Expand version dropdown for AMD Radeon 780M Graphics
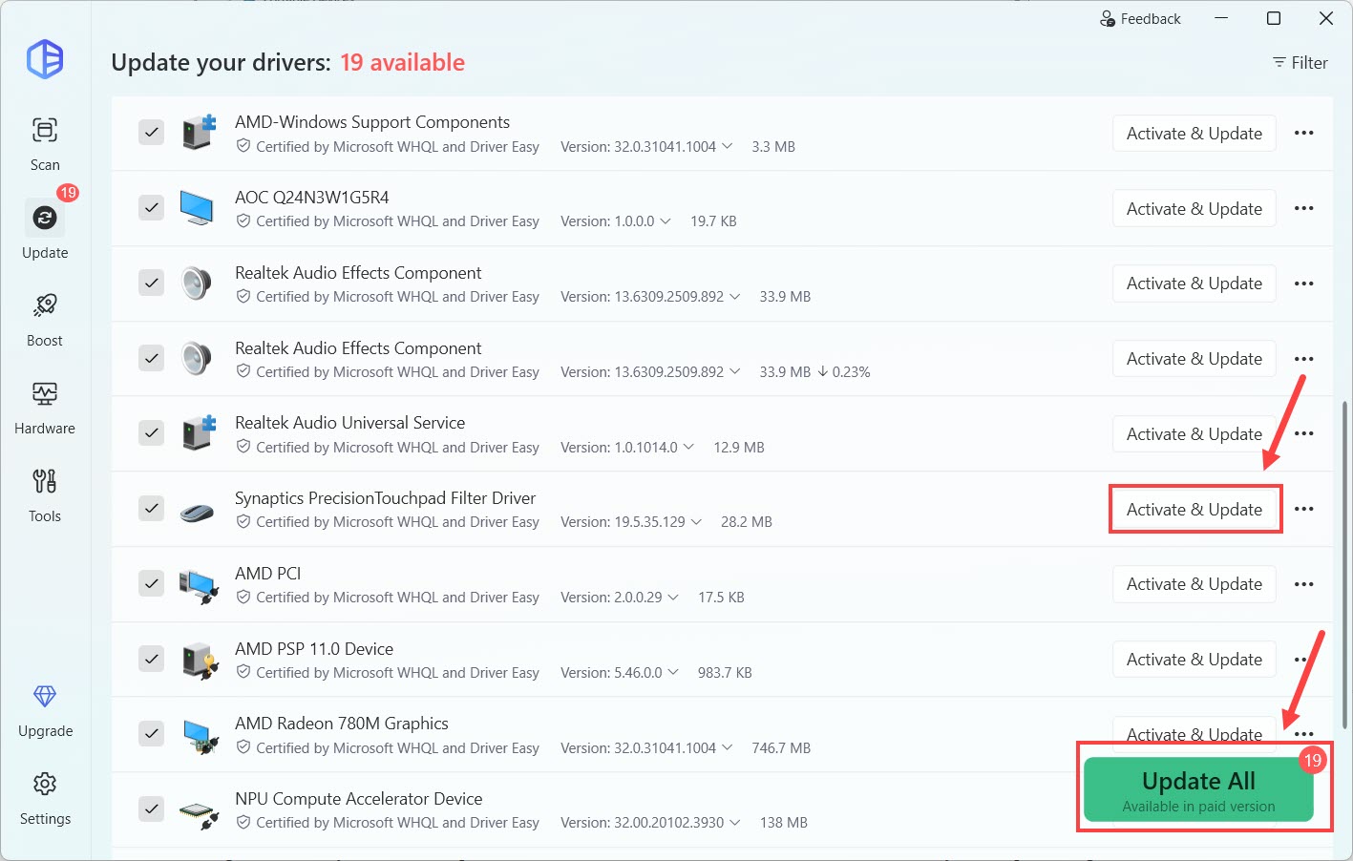 [x=728, y=748]
